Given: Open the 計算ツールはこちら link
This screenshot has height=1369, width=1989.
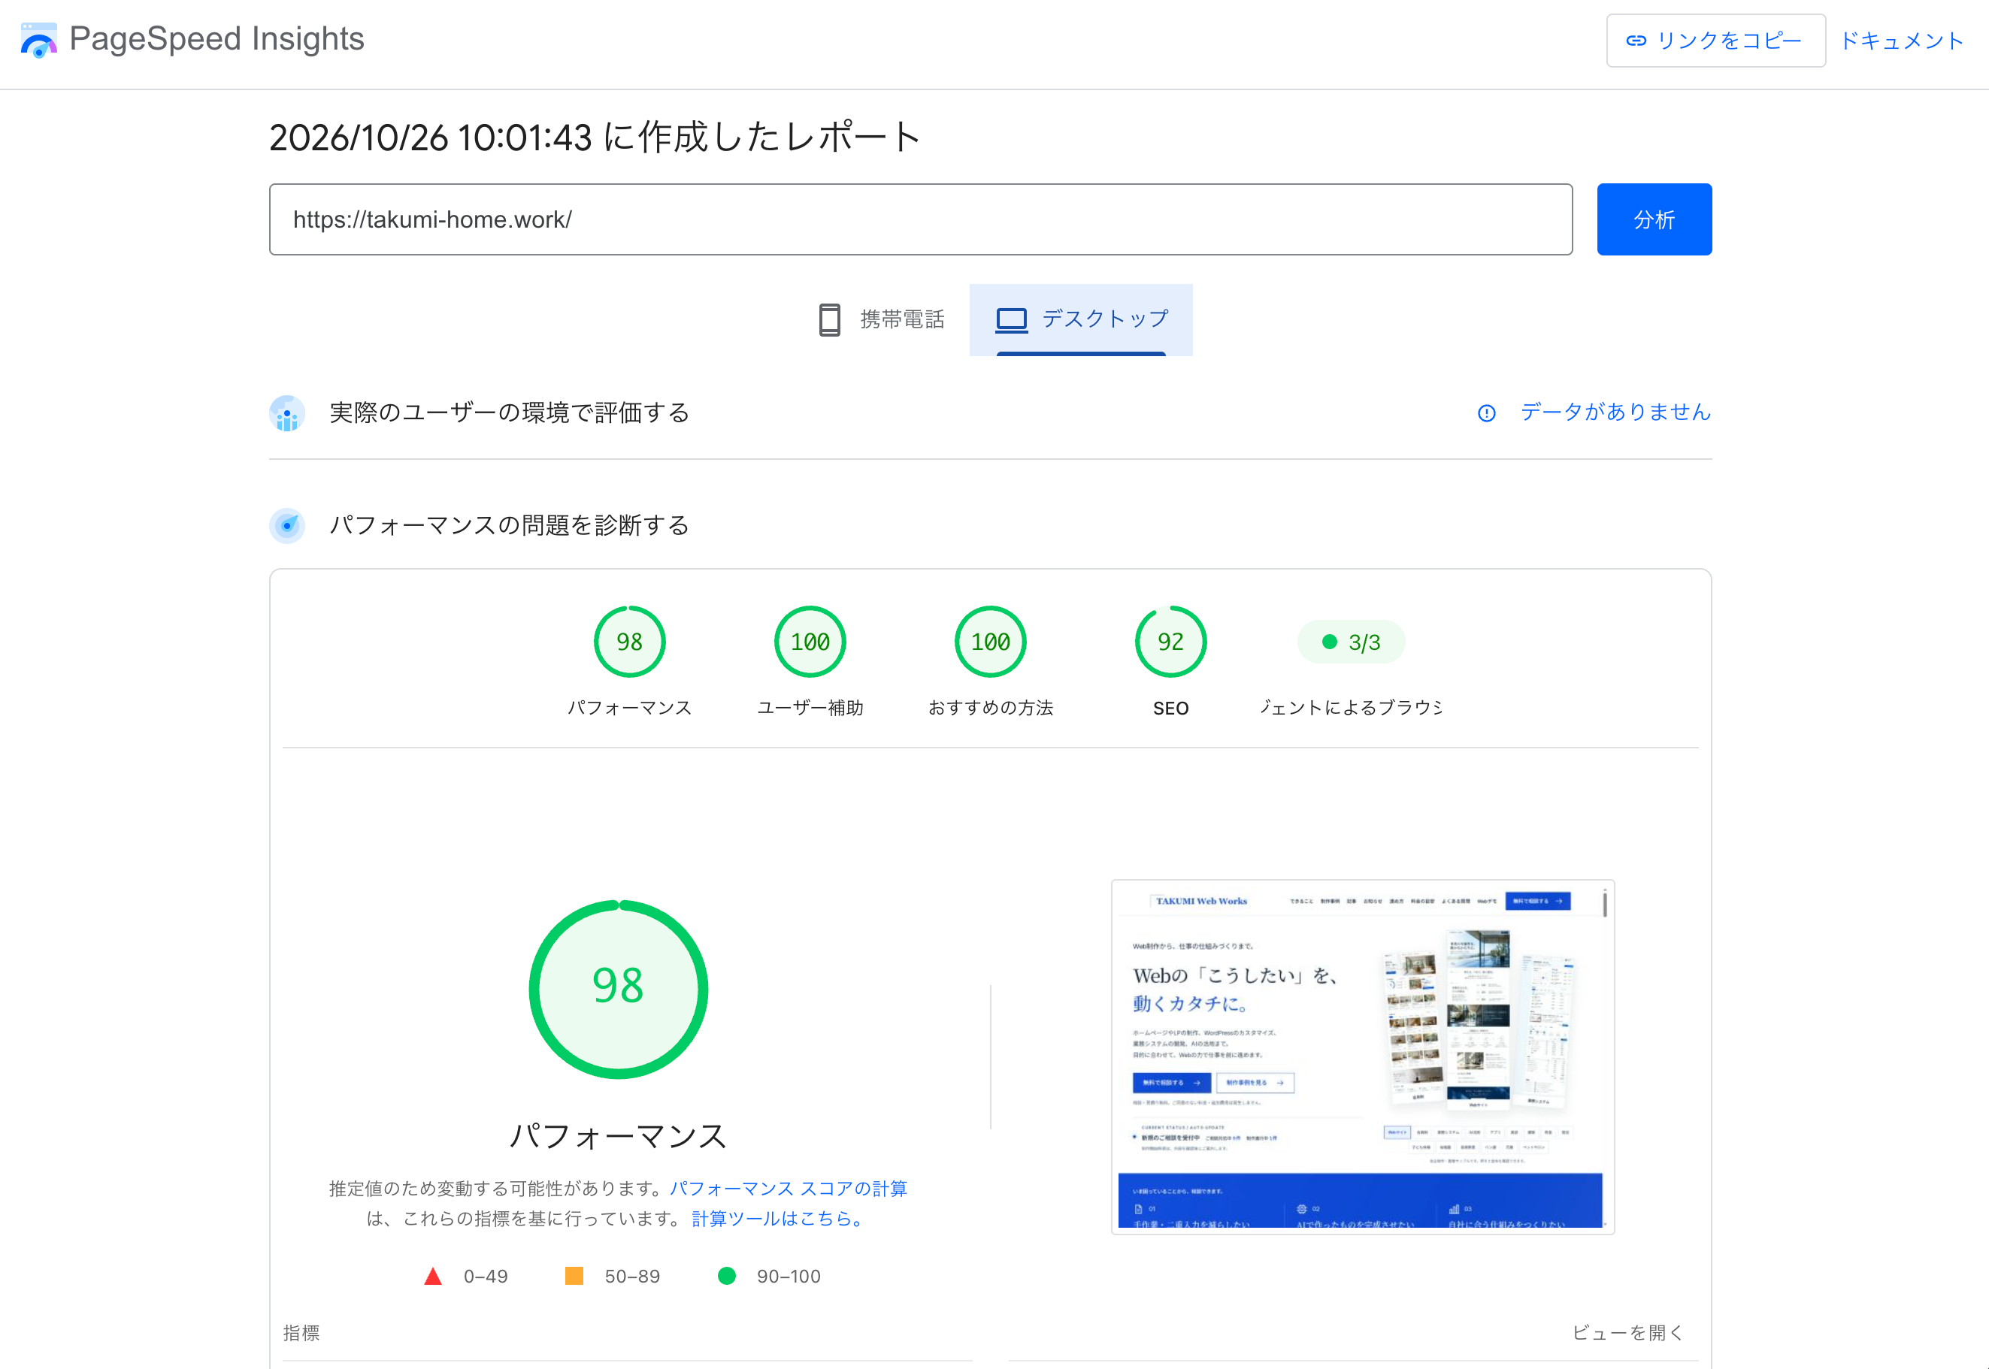Looking at the screenshot, I should coord(777,1218).
